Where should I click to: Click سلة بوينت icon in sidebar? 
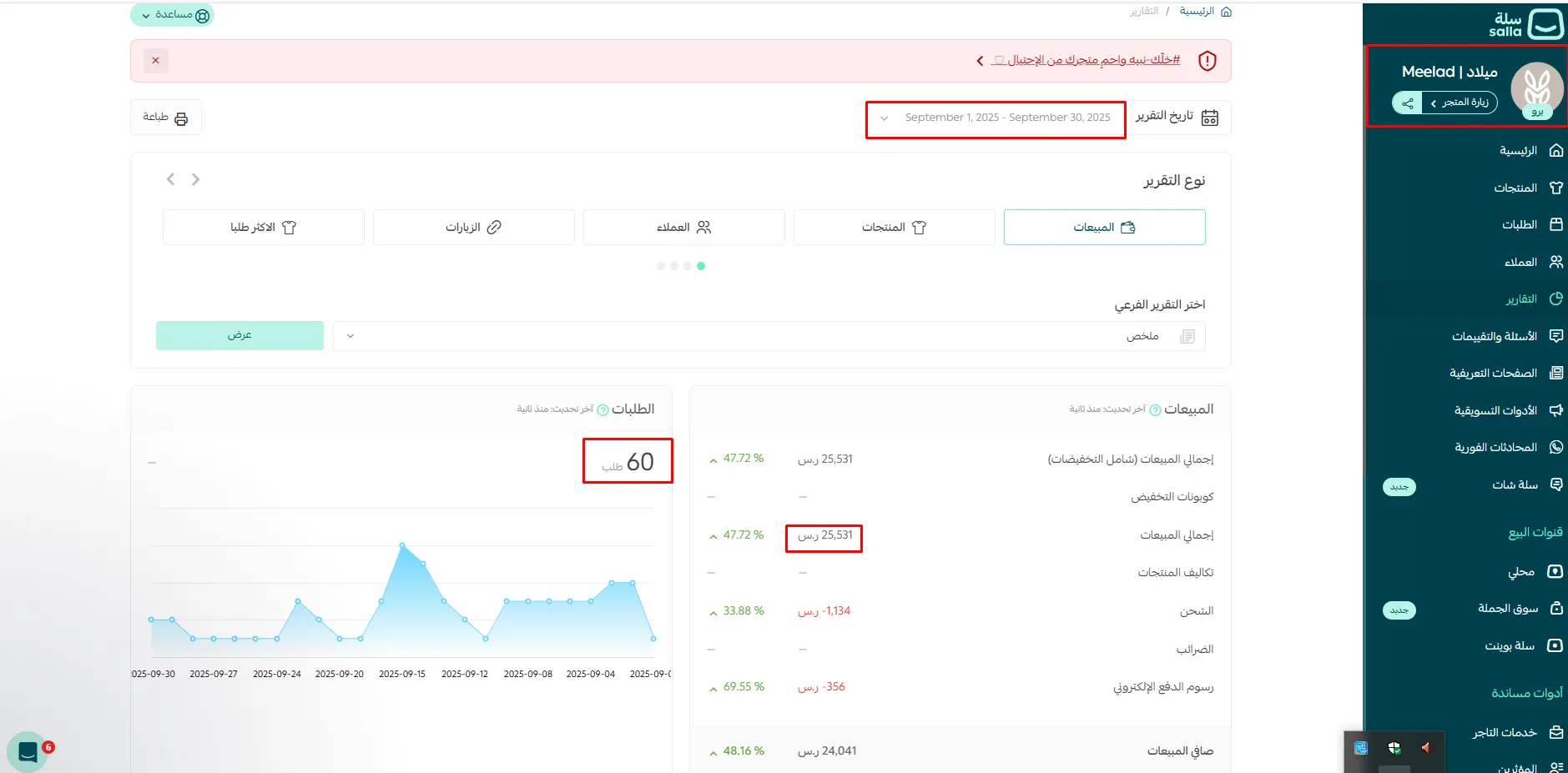1555,645
